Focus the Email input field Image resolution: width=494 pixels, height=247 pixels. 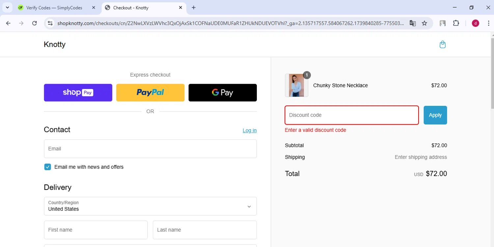[150, 149]
